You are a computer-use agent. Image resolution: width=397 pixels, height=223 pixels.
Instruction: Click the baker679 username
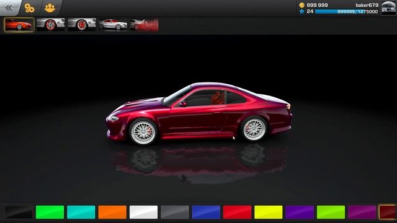(x=367, y=5)
